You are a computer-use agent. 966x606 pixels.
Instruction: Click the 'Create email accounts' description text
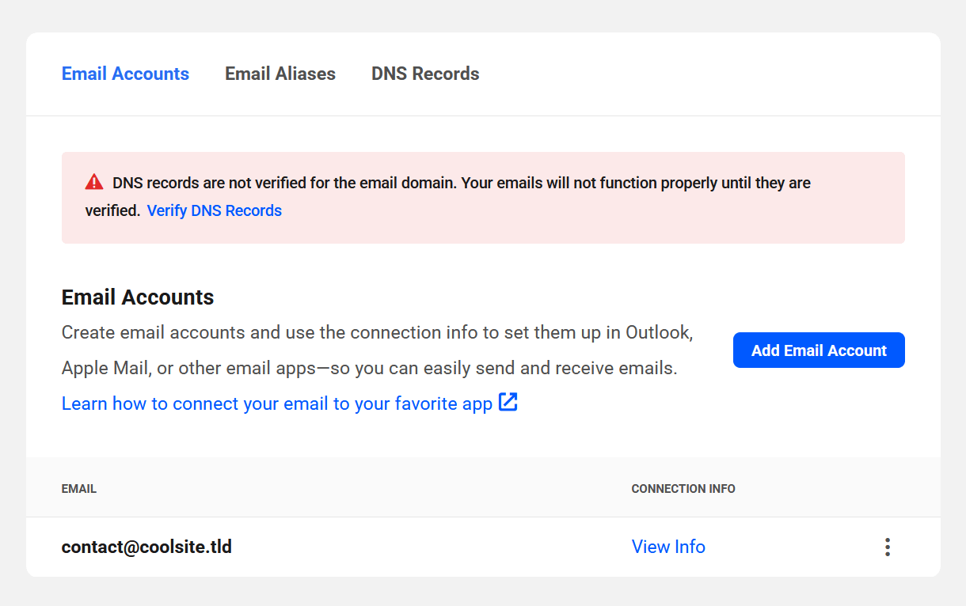(x=153, y=332)
